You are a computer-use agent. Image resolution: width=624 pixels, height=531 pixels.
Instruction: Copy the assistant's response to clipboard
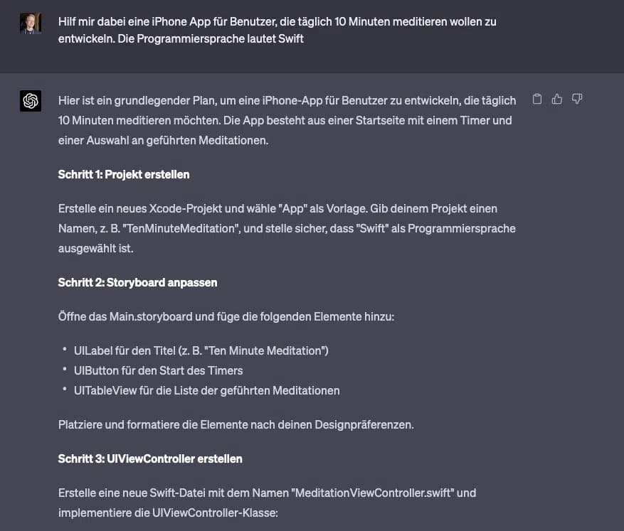(x=537, y=100)
